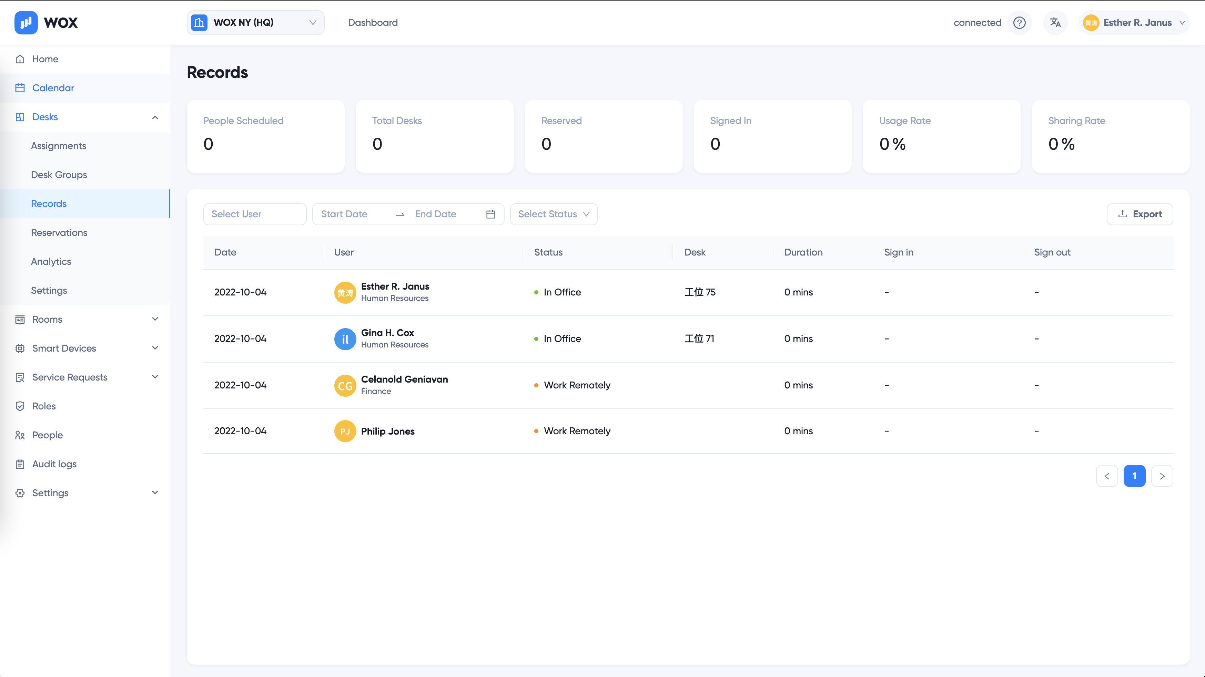Click the Smart Devices chip icon
The width and height of the screenshot is (1205, 677).
(20, 348)
